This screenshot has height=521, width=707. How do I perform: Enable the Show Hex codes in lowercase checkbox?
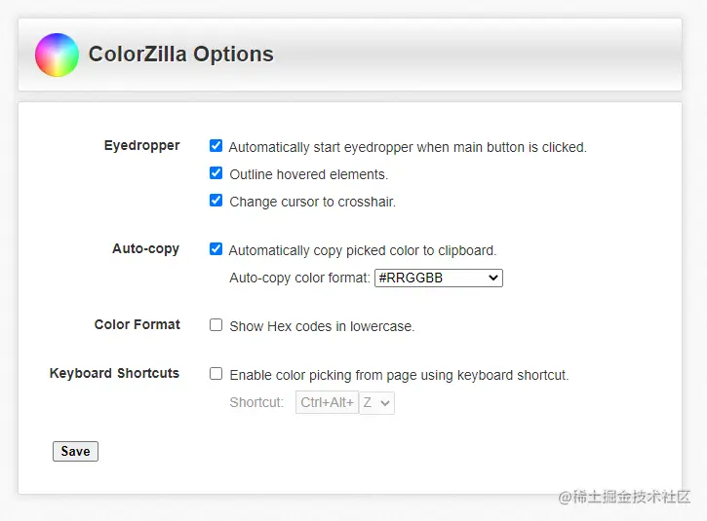point(216,325)
